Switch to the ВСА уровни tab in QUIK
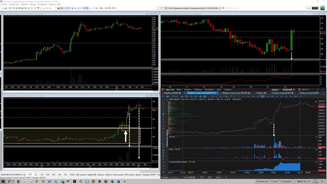The width and height of the screenshot is (327, 184). [129, 174]
